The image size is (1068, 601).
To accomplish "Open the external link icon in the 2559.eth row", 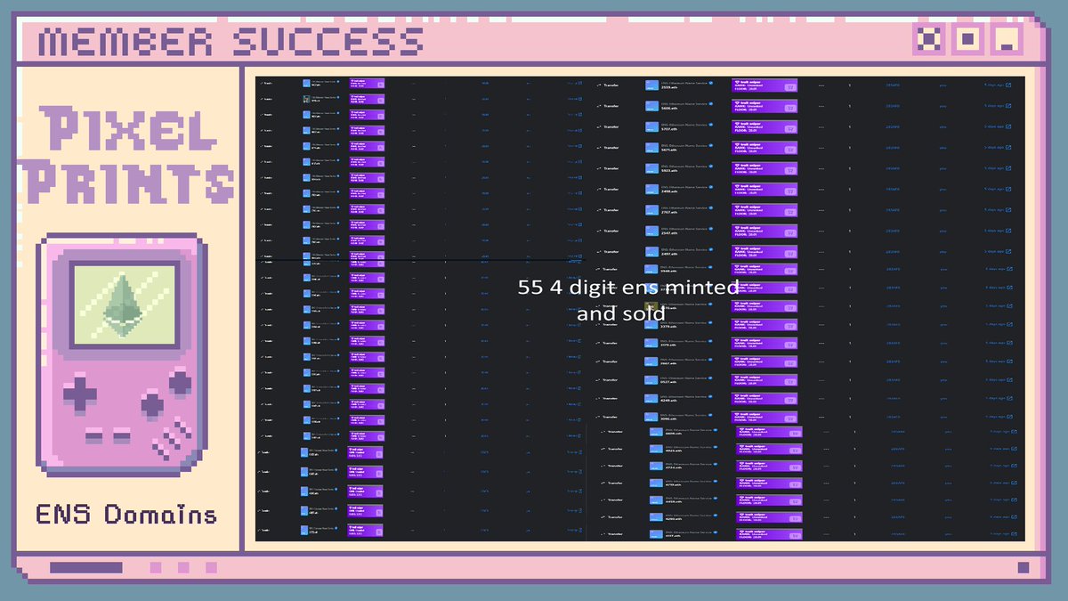I will [x=1008, y=85].
